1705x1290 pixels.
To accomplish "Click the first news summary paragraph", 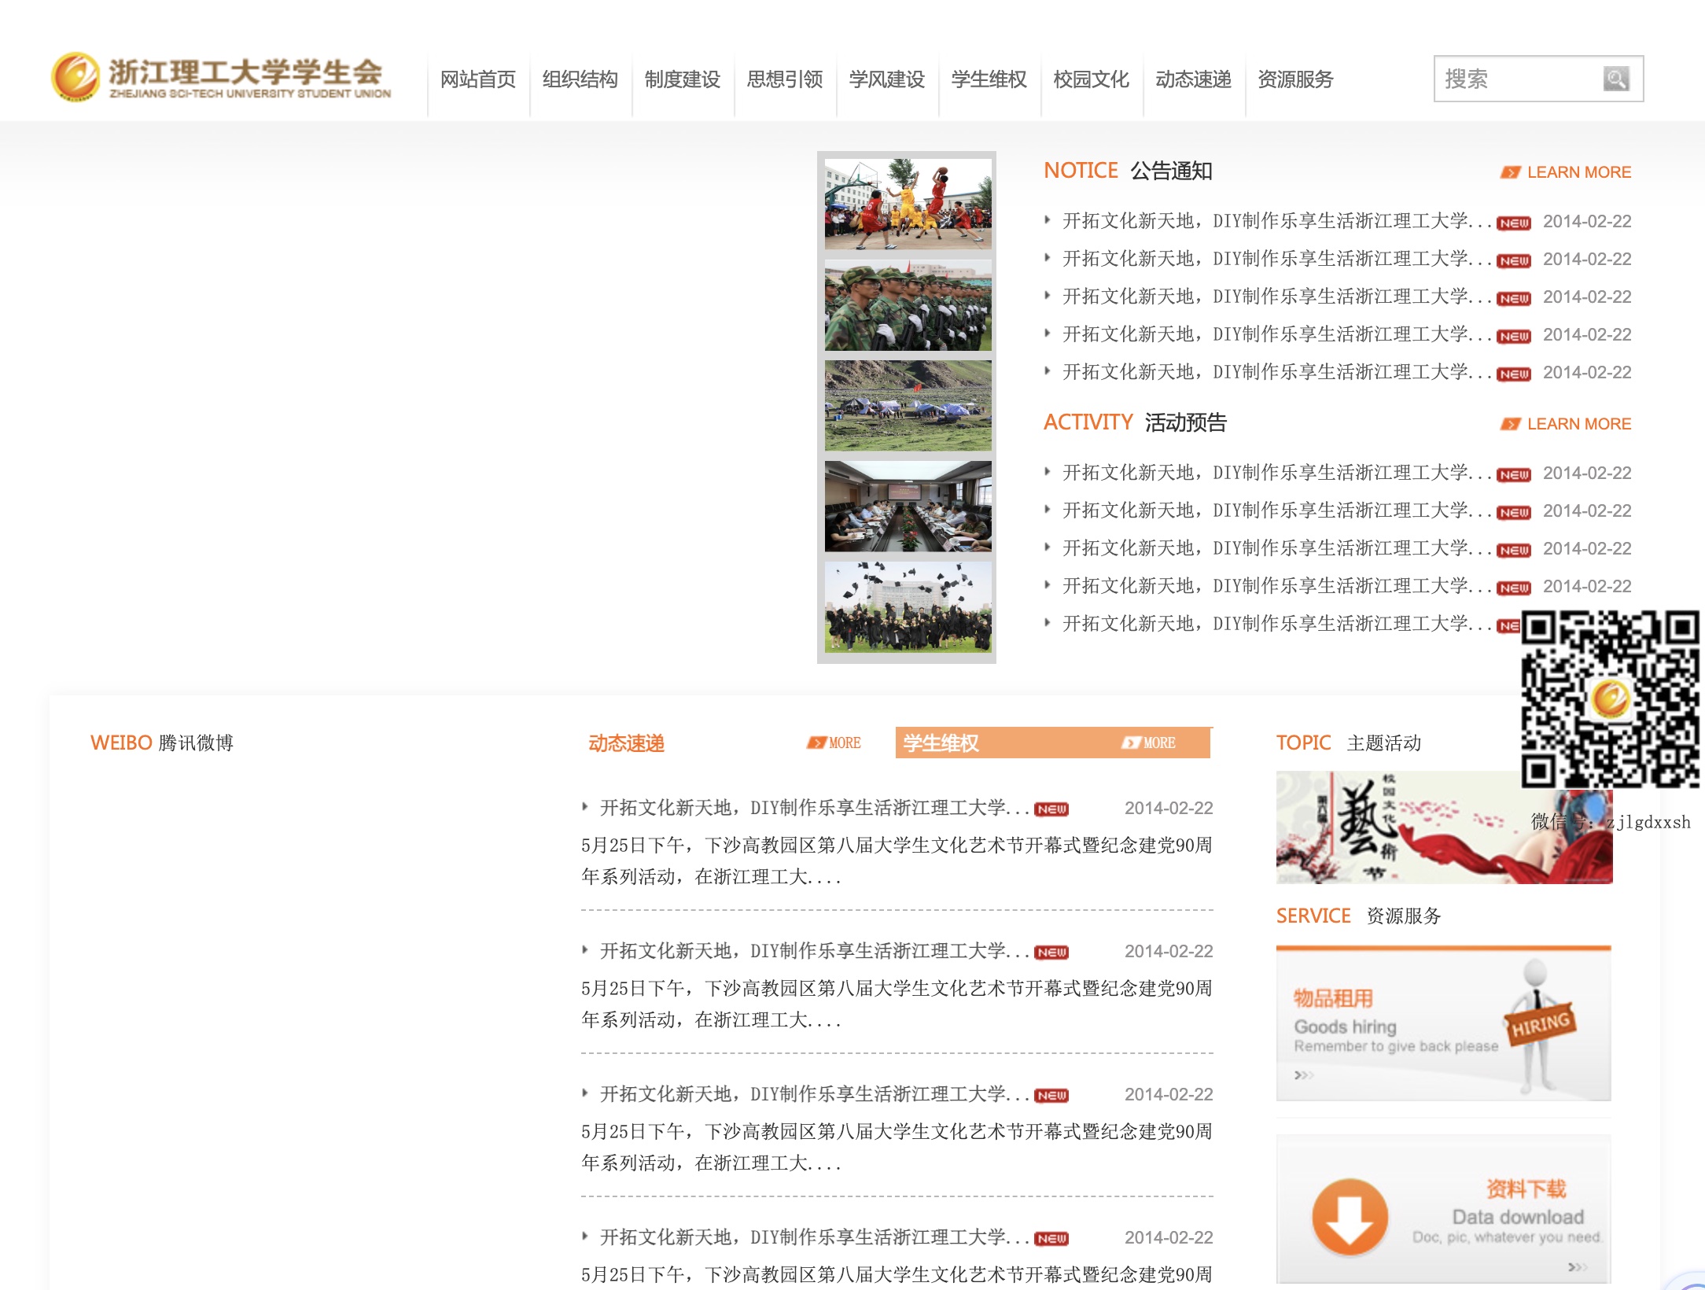I will [897, 861].
